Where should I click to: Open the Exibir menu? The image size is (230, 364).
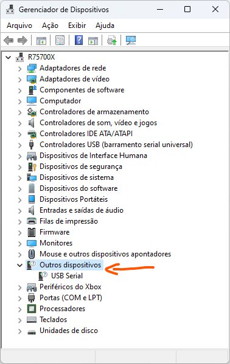click(77, 26)
